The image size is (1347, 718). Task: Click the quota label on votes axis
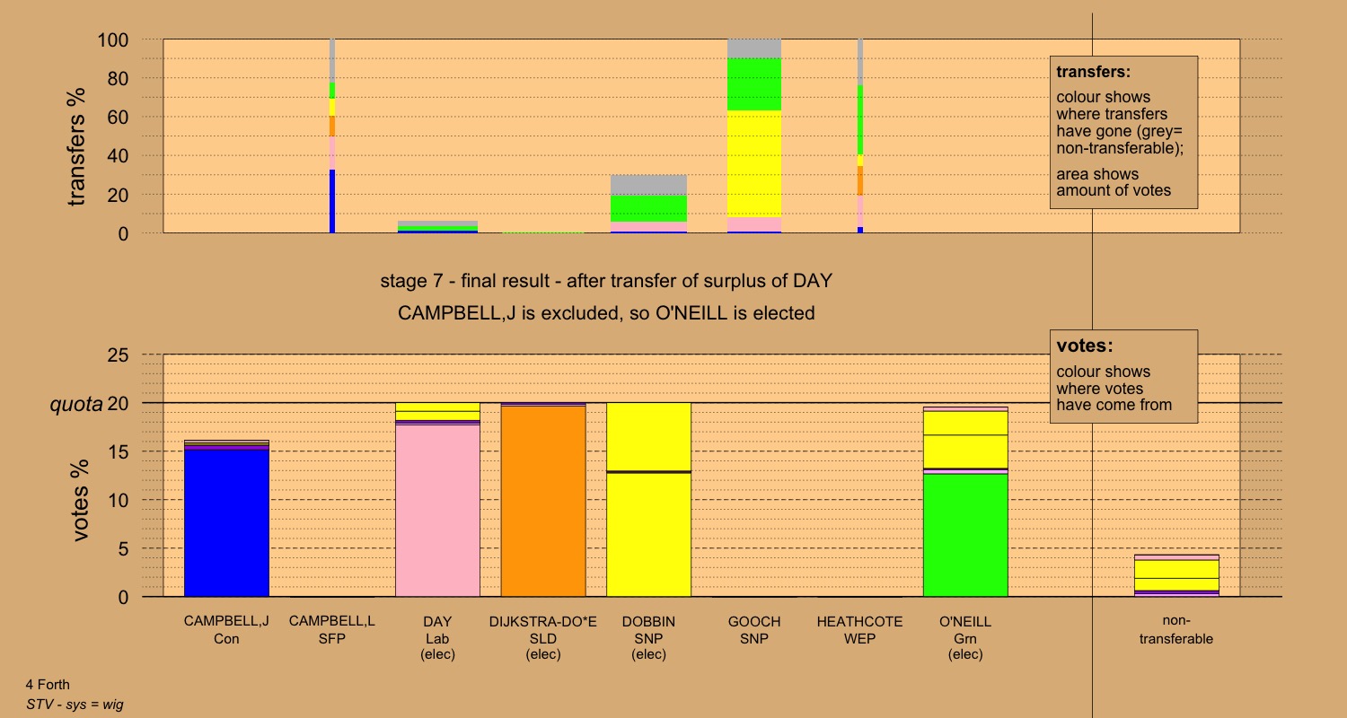[75, 405]
